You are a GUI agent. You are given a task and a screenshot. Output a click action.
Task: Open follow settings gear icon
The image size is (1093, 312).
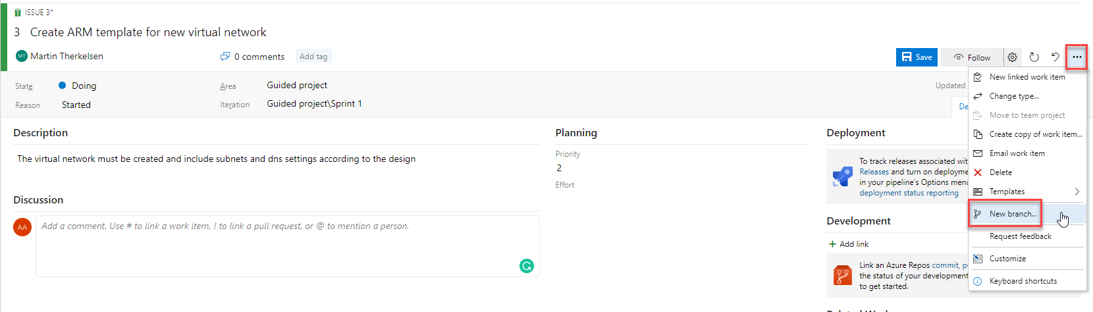point(1013,57)
